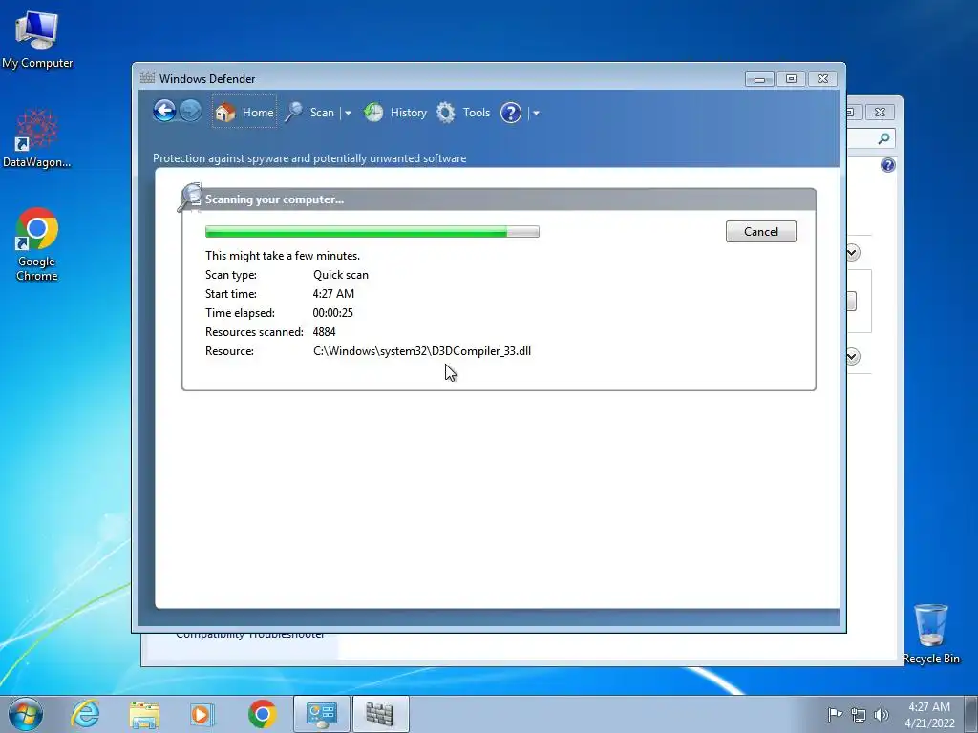This screenshot has height=733, width=978.
Task: Open the Home page in Windows Defender
Action: (x=244, y=113)
